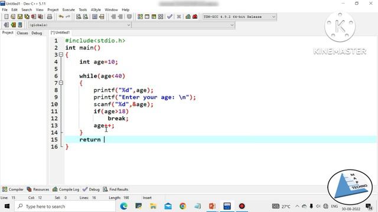Viewport: 378px width, 212px height.
Task: Click the 'Insert' mode status bar entry
Action: click(x=147, y=198)
